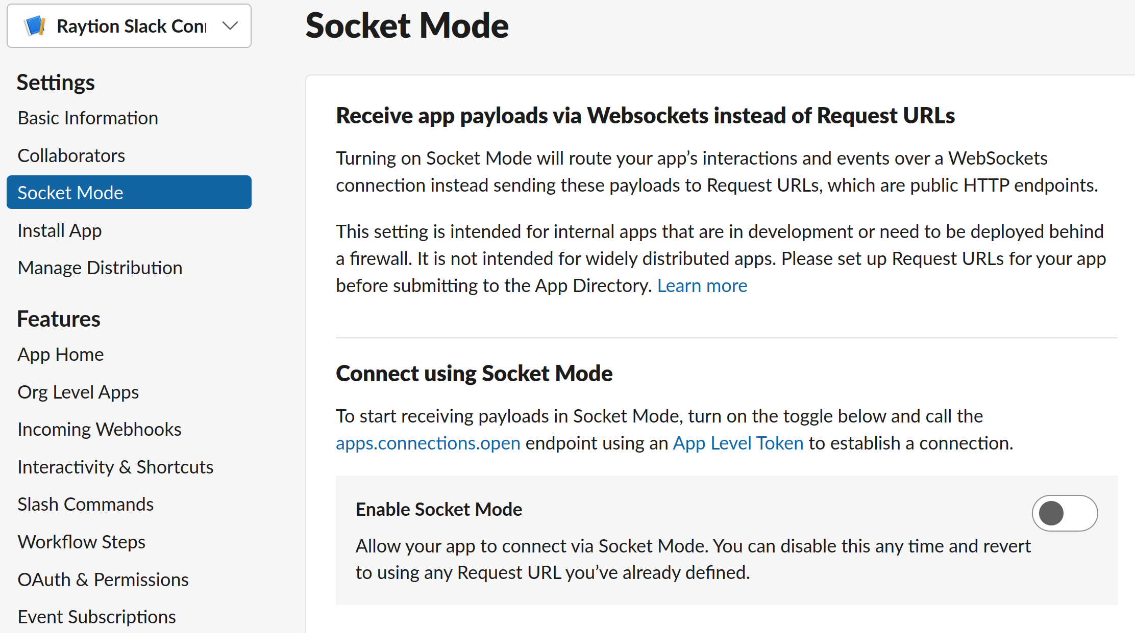This screenshot has height=633, width=1135.
Task: Toggle the Enable Socket Mode switch off
Action: click(1068, 513)
